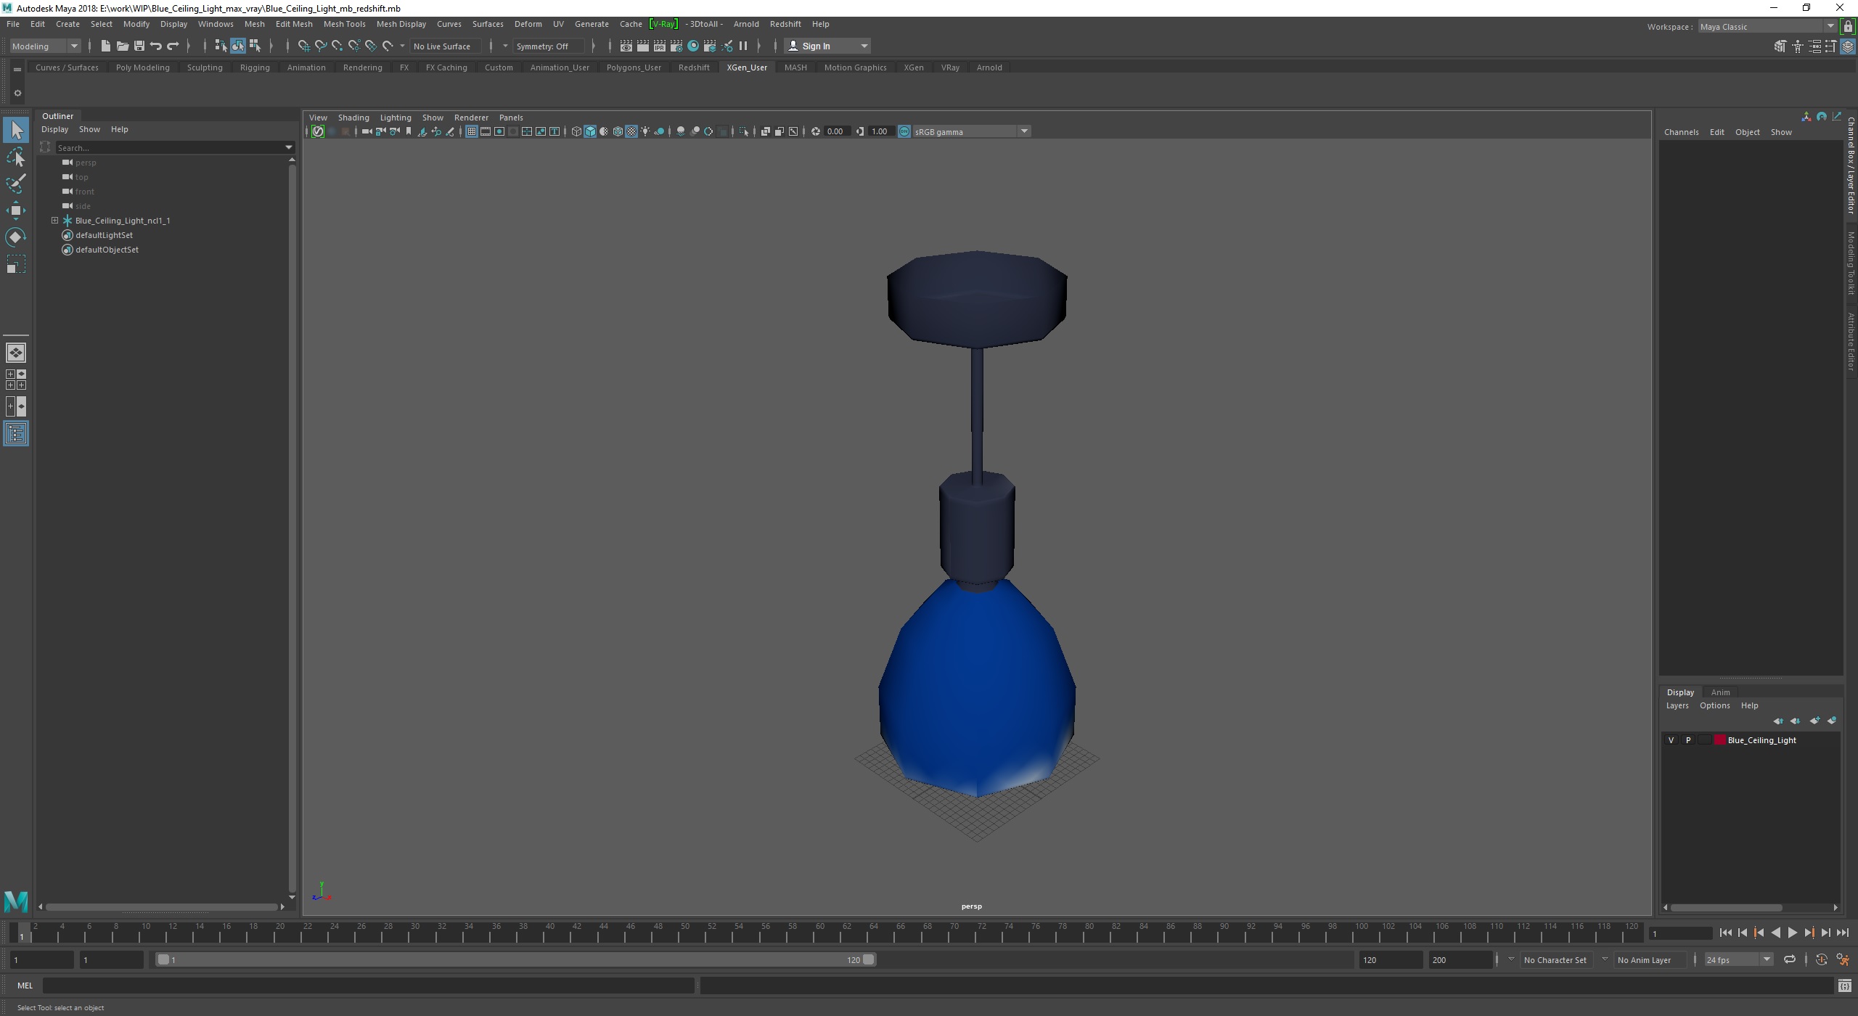Pause the Viewport 2.0 display

click(x=743, y=46)
